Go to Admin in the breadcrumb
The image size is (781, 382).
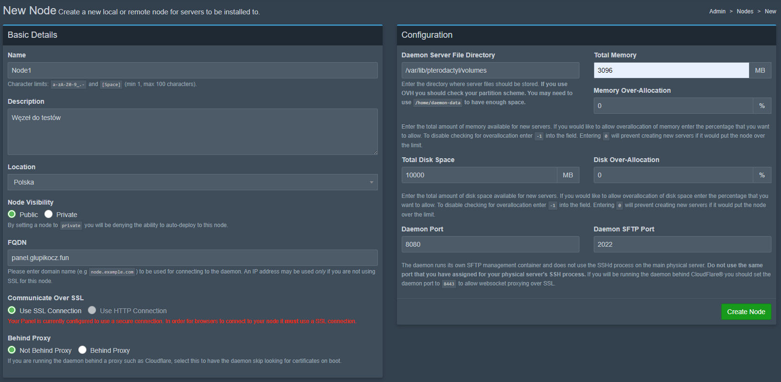(717, 11)
